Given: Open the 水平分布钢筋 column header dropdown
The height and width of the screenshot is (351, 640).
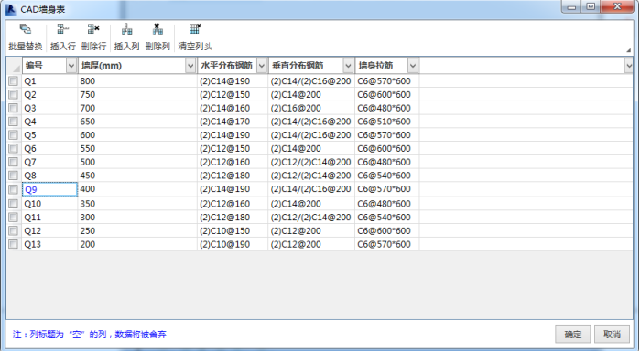Looking at the screenshot, I should click(x=262, y=66).
